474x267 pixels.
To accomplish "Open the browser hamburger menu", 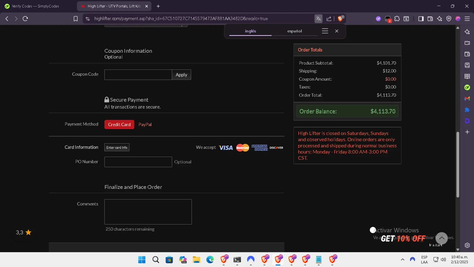I will pos(467,19).
